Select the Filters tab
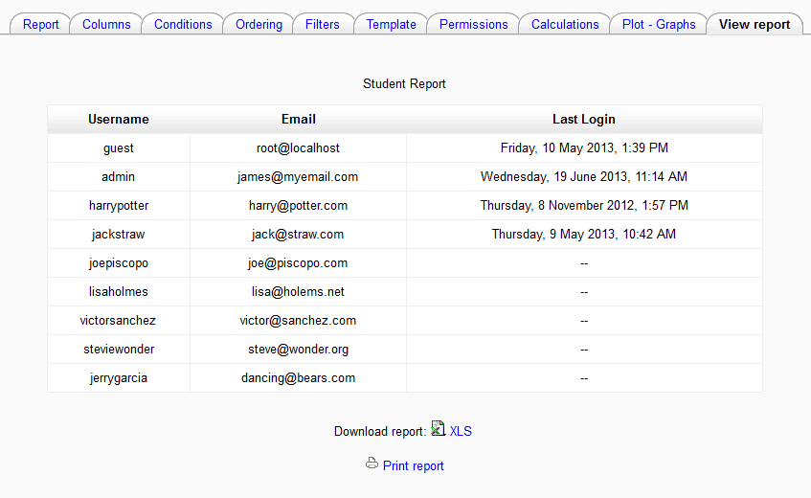 [323, 24]
